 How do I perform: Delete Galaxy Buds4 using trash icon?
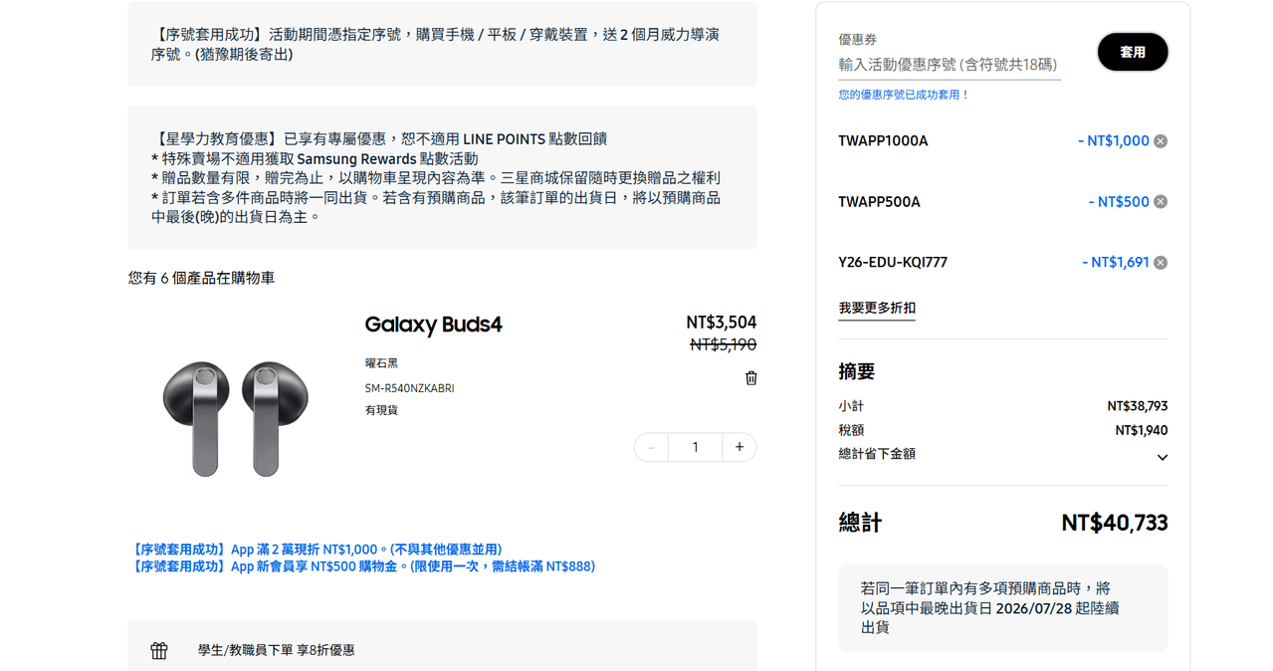pyautogui.click(x=750, y=378)
